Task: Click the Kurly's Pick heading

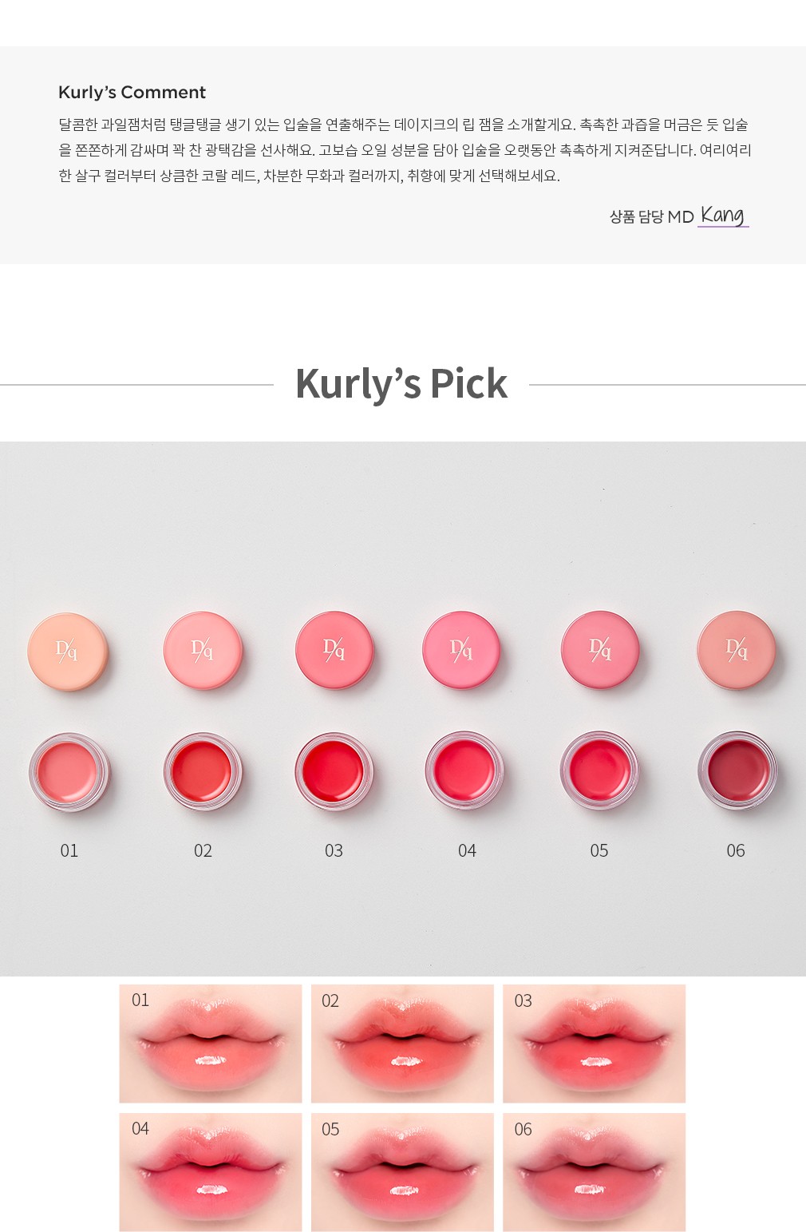Action: click(x=401, y=384)
